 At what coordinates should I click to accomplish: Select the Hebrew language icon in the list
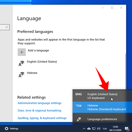(x=21, y=75)
